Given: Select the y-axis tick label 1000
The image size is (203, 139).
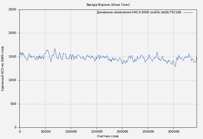Looking at the screenshot, I should coord(12,80).
